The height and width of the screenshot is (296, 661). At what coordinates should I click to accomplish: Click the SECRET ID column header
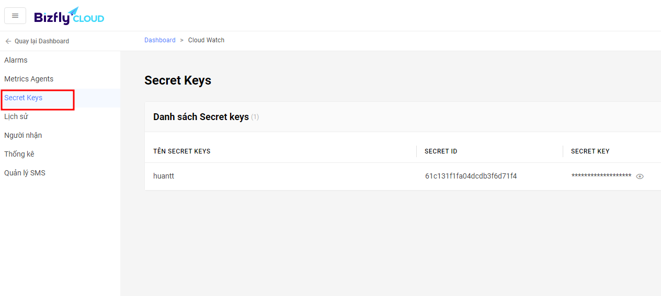441,151
